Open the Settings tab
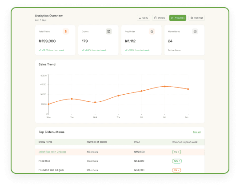Viewport: 240px width, 188px height. (196, 18)
